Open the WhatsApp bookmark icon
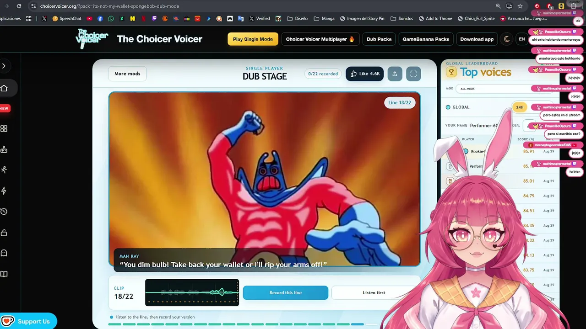 pos(111,19)
